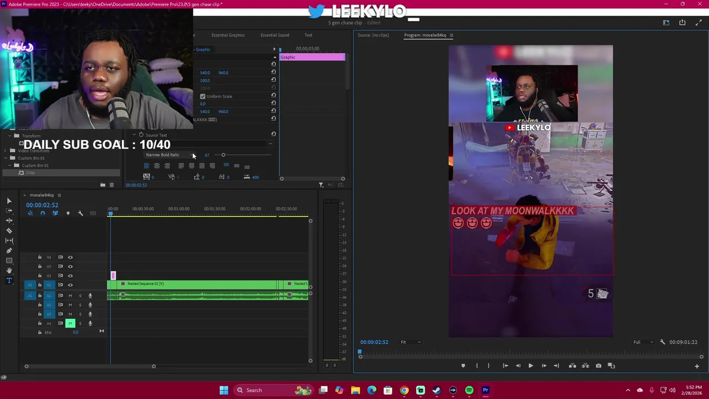Export frame with the camera icon
The image size is (709, 399).
(598, 366)
